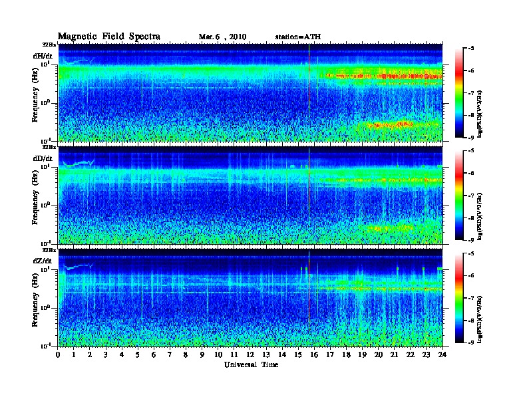The width and height of the screenshot is (527, 407).
Task: Click the dD/dt panel label
Action: 43,158
